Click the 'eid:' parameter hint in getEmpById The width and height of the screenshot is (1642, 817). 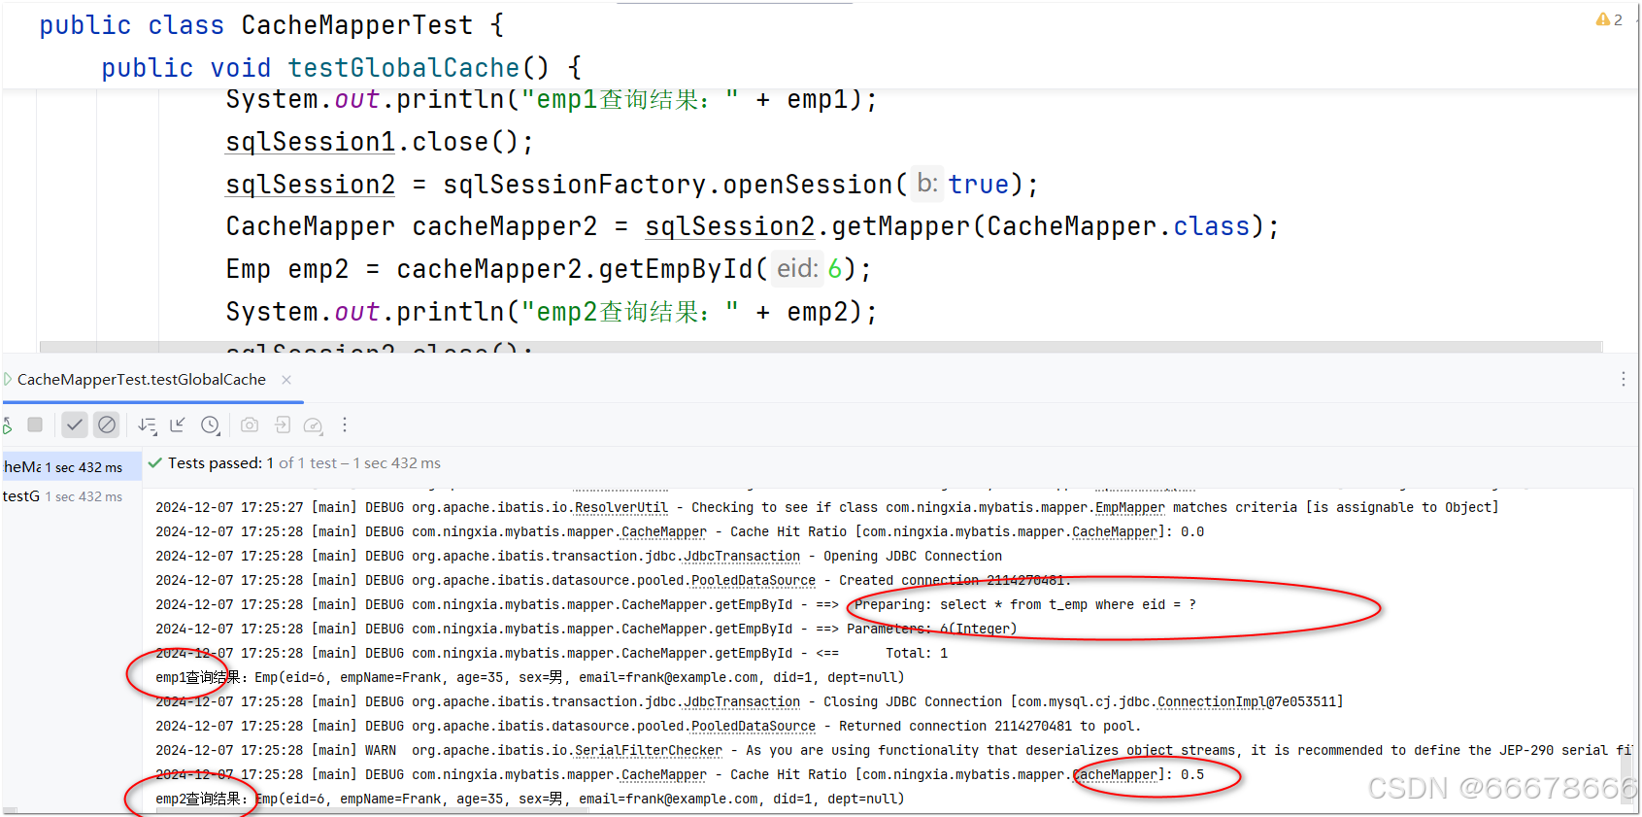click(798, 268)
